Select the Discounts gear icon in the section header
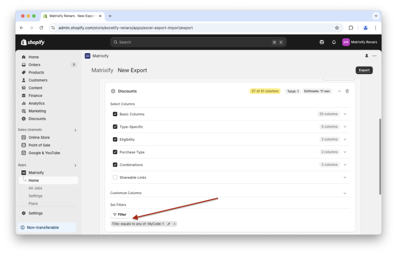Image resolution: width=397 pixels, height=255 pixels. pyautogui.click(x=114, y=91)
